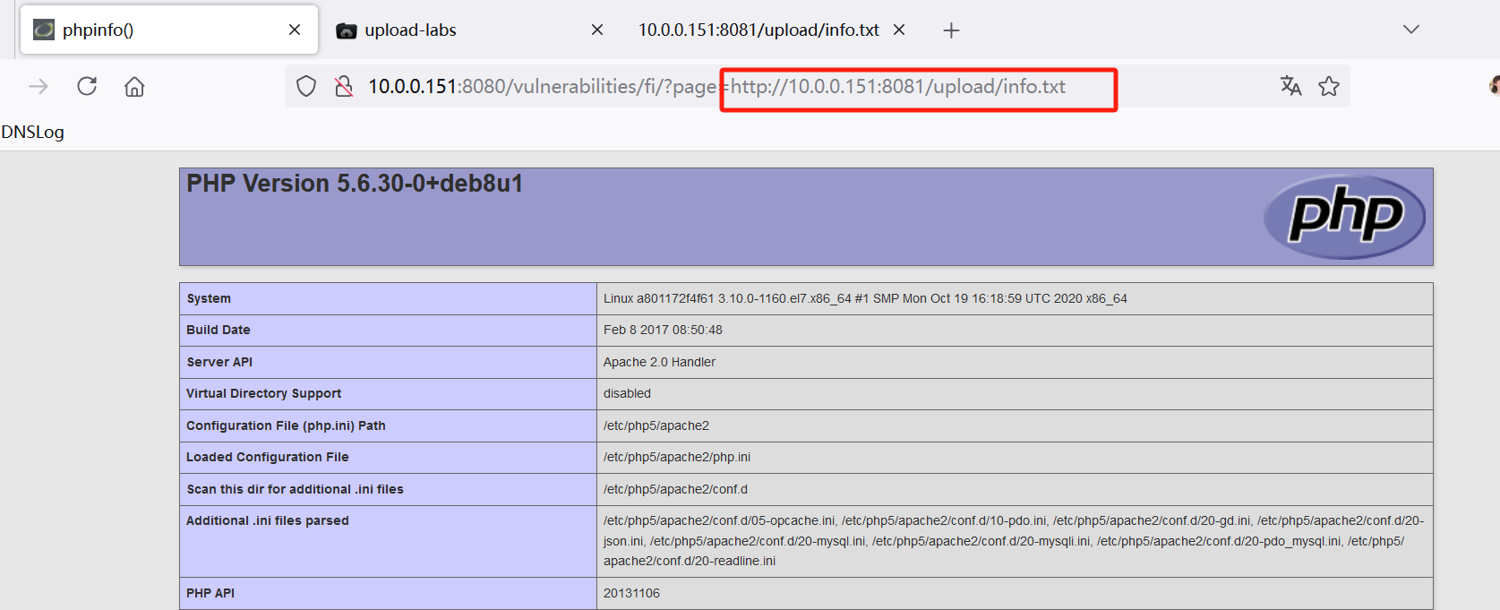Viewport: 1500px width, 610px height.
Task: Translate this page using the translate icon
Action: 1290,86
